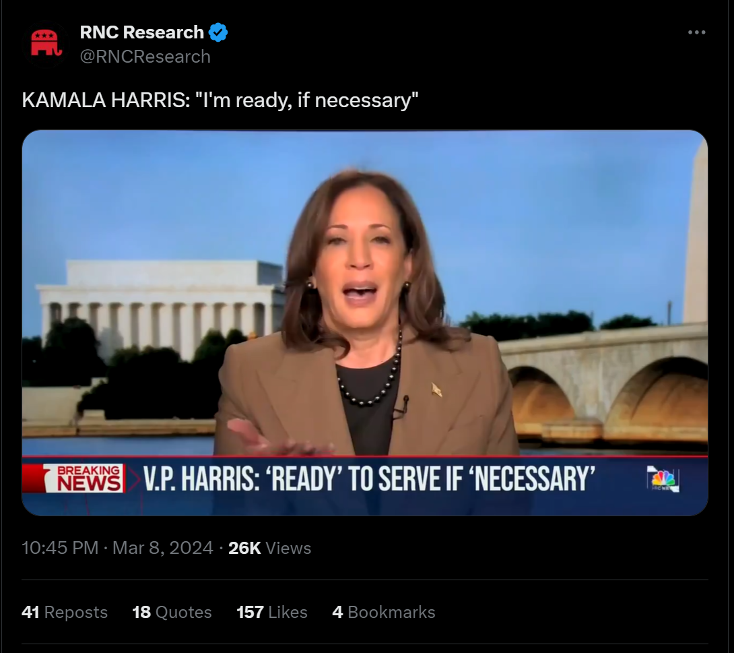Click the NBC peacock logo in video
The image size is (734, 653).
coord(663,478)
